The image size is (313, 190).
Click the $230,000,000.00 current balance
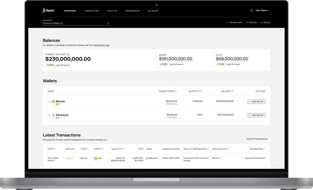[68, 59]
